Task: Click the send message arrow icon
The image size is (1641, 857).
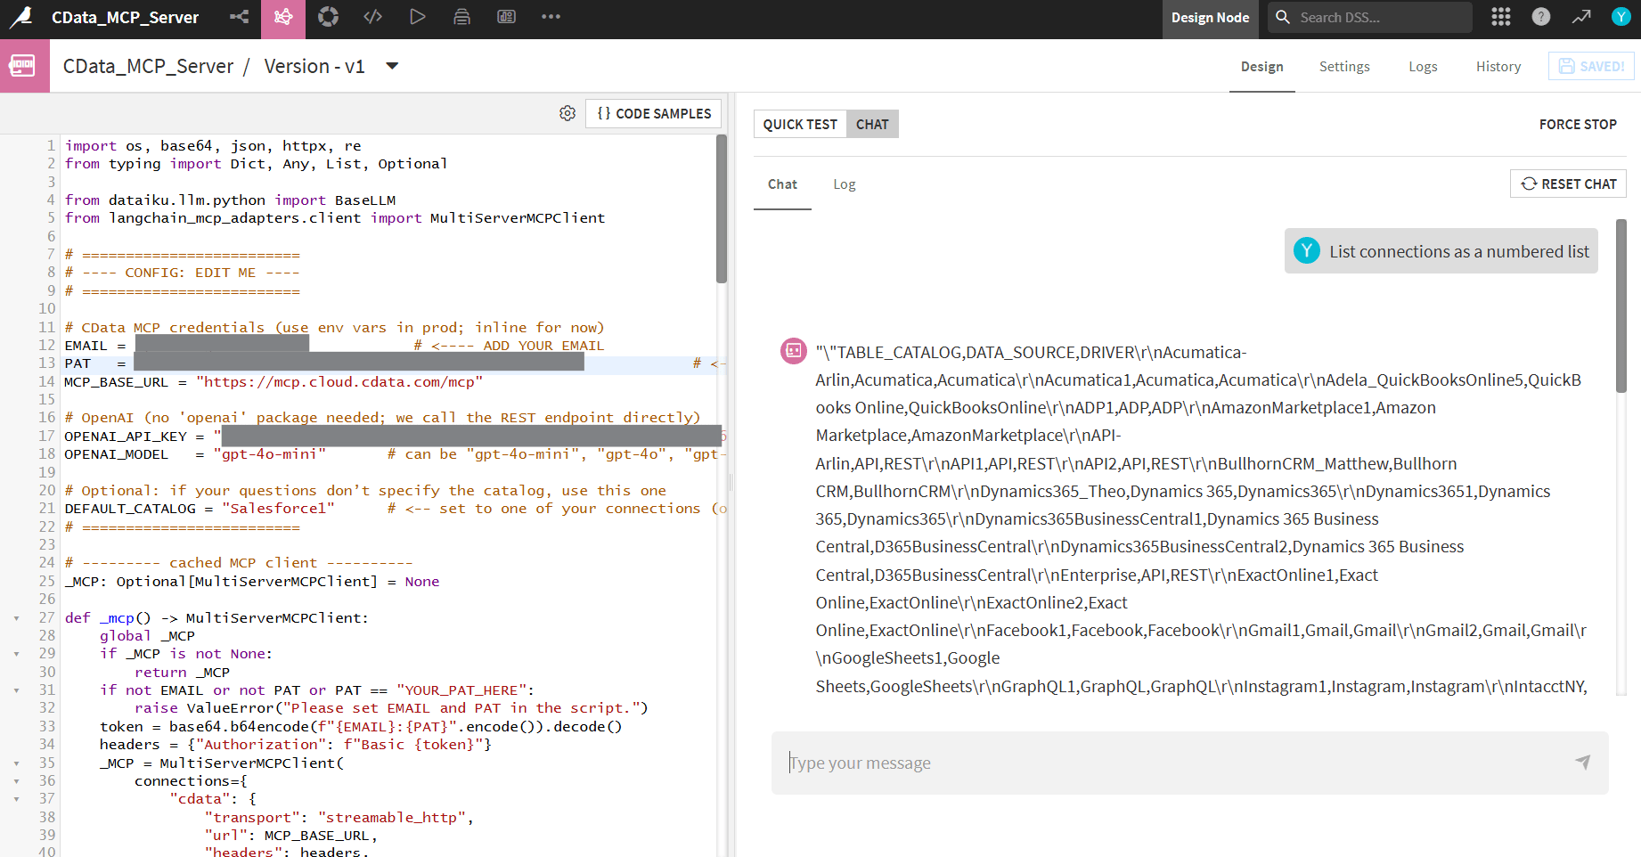Action: point(1582,762)
